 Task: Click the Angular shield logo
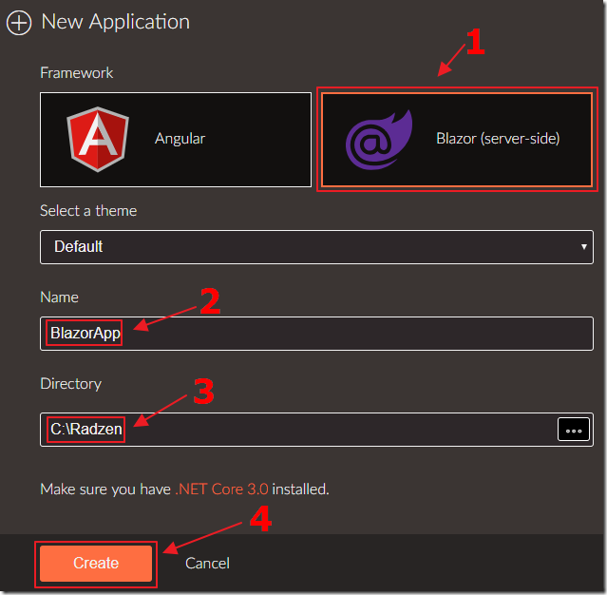(x=98, y=139)
